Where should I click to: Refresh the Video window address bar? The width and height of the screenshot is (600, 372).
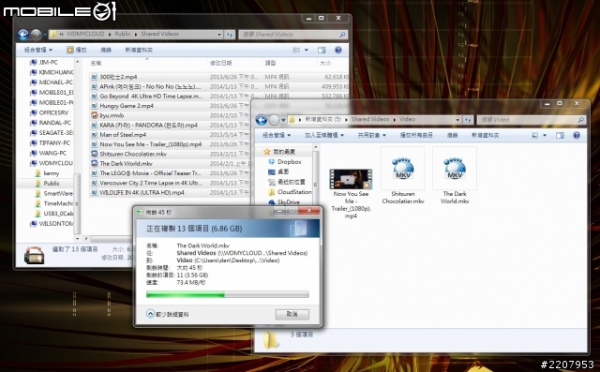point(468,120)
